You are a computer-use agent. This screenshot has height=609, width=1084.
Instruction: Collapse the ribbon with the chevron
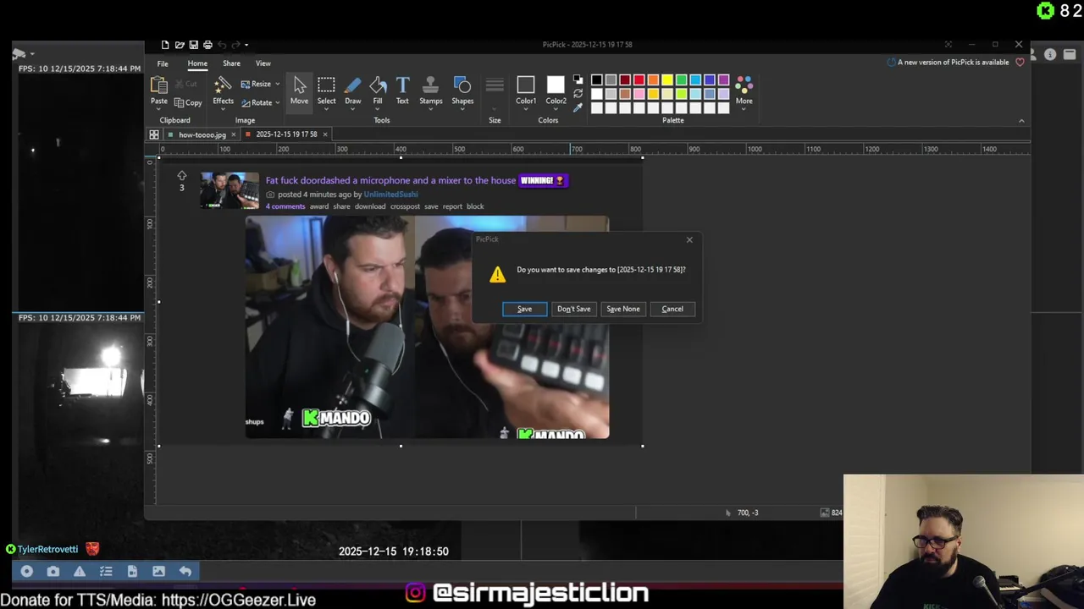click(1021, 121)
